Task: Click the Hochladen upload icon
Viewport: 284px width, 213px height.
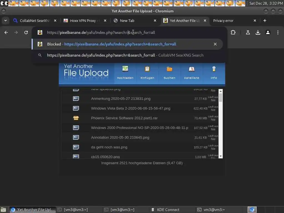Action: pyautogui.click(x=125, y=69)
